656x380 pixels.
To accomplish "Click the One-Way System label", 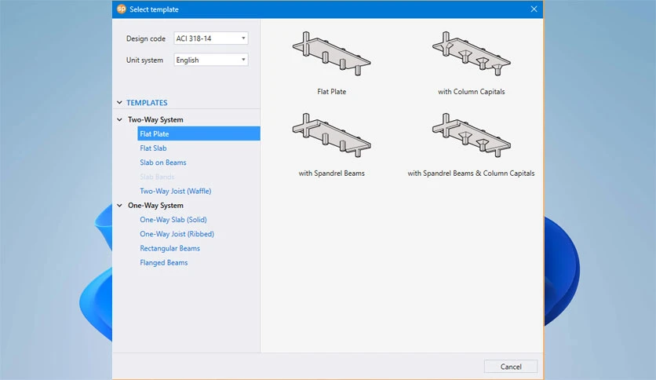I will point(155,206).
